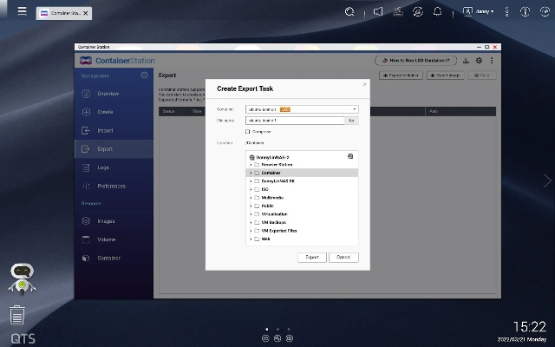
Task: Select the VM Exported Files folder
Action: click(279, 231)
